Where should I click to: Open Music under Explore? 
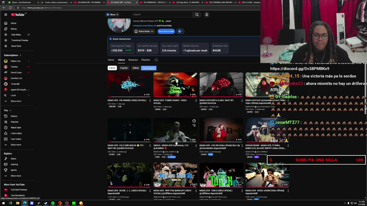17,159
